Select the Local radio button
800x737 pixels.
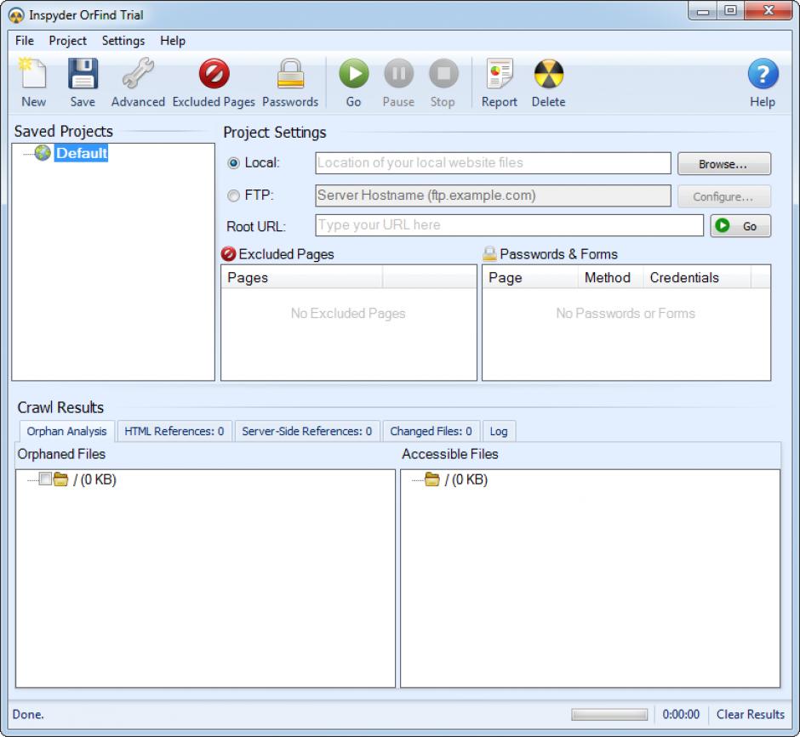(233, 163)
